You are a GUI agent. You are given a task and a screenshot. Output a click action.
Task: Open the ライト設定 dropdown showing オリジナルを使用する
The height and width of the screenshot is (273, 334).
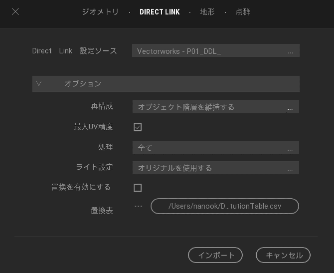(x=195, y=167)
